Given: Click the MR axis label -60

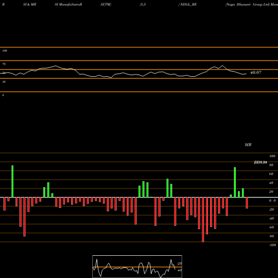Looking at the screenshot, I should [x=271, y=227].
